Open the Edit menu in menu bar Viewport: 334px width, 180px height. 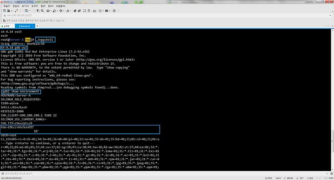coord(16,6)
